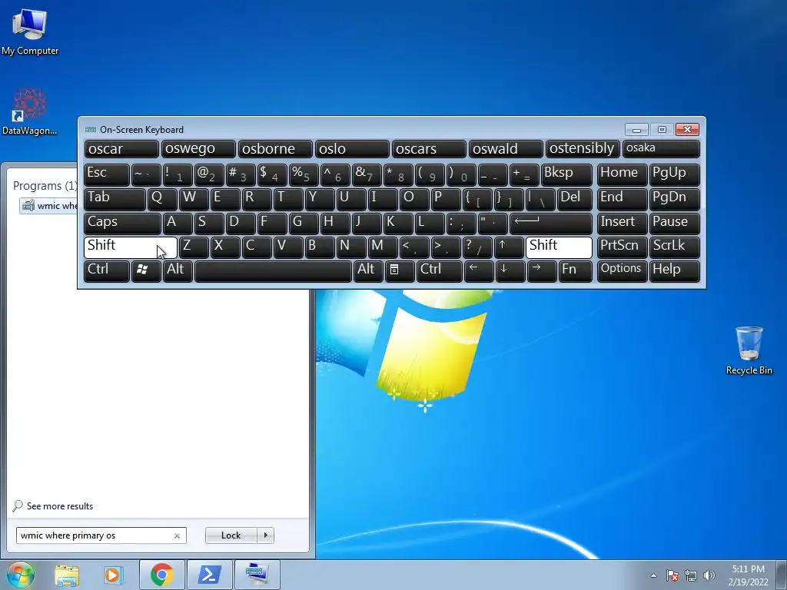Image resolution: width=787 pixels, height=590 pixels.
Task: Toggle the Fn key
Action: [575, 270]
